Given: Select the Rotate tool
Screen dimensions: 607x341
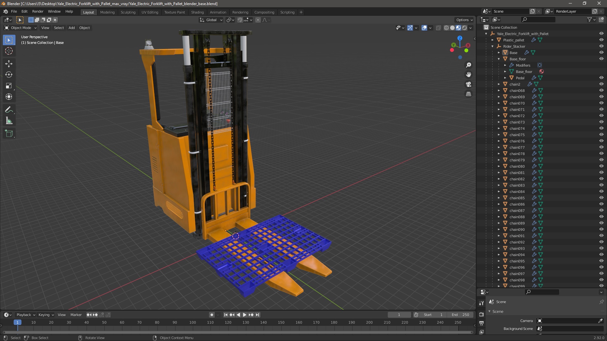Looking at the screenshot, I should (x=9, y=75).
